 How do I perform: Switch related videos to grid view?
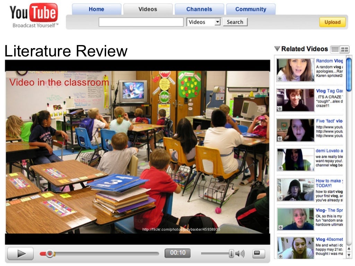[x=345, y=49]
